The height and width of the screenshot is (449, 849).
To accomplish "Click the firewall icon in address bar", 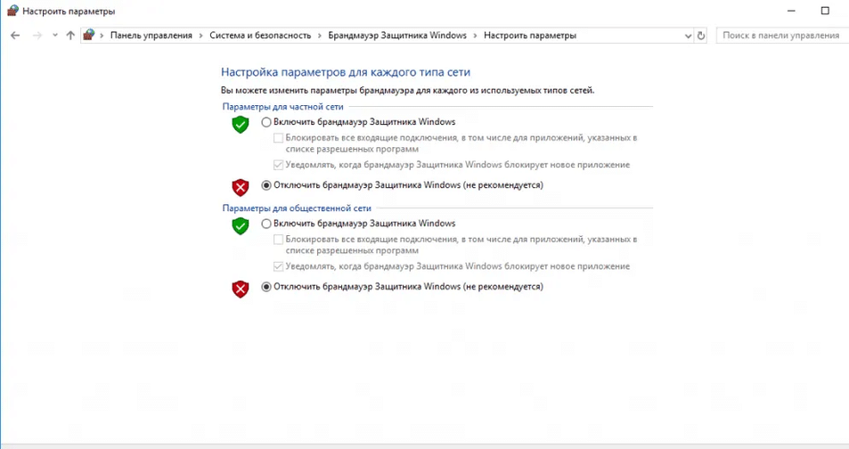I will (x=88, y=36).
